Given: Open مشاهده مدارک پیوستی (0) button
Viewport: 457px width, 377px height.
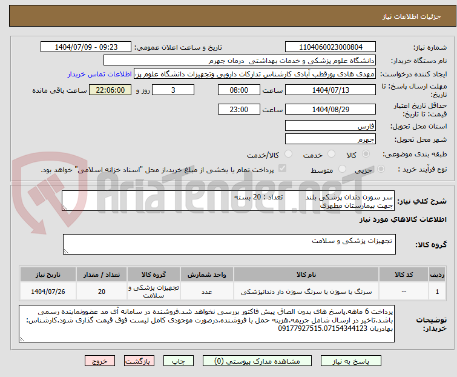Looking at the screenshot, I should [x=257, y=361].
